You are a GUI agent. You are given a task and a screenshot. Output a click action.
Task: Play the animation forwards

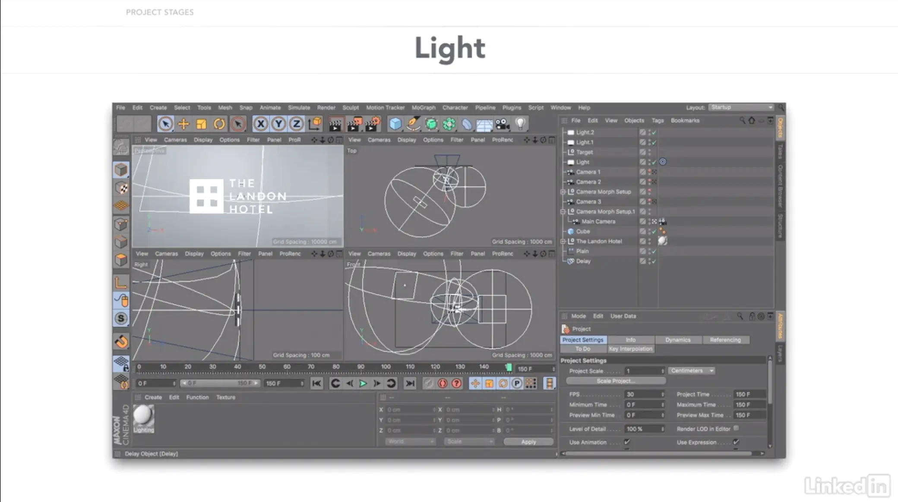pos(363,383)
